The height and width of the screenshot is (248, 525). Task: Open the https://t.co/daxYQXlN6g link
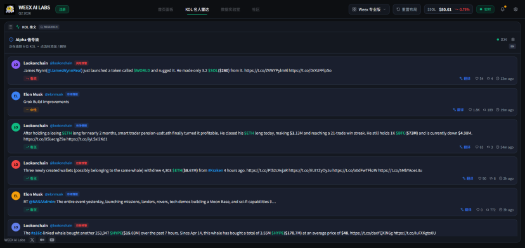tap(372, 233)
